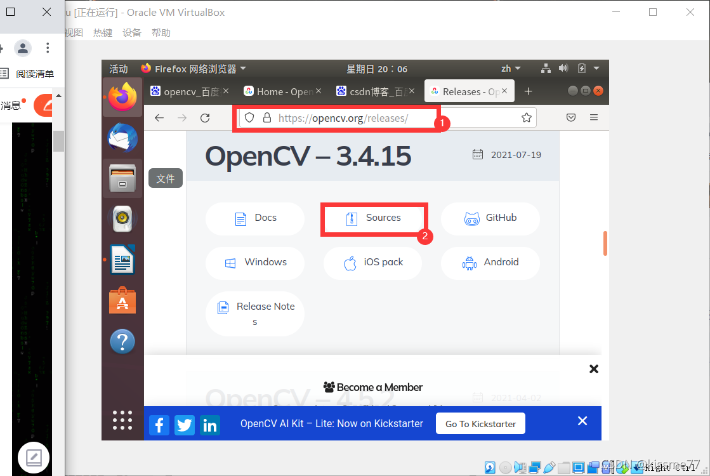This screenshot has height=476, width=710.
Task: Click Go To Kickstarter button
Action: coord(480,424)
